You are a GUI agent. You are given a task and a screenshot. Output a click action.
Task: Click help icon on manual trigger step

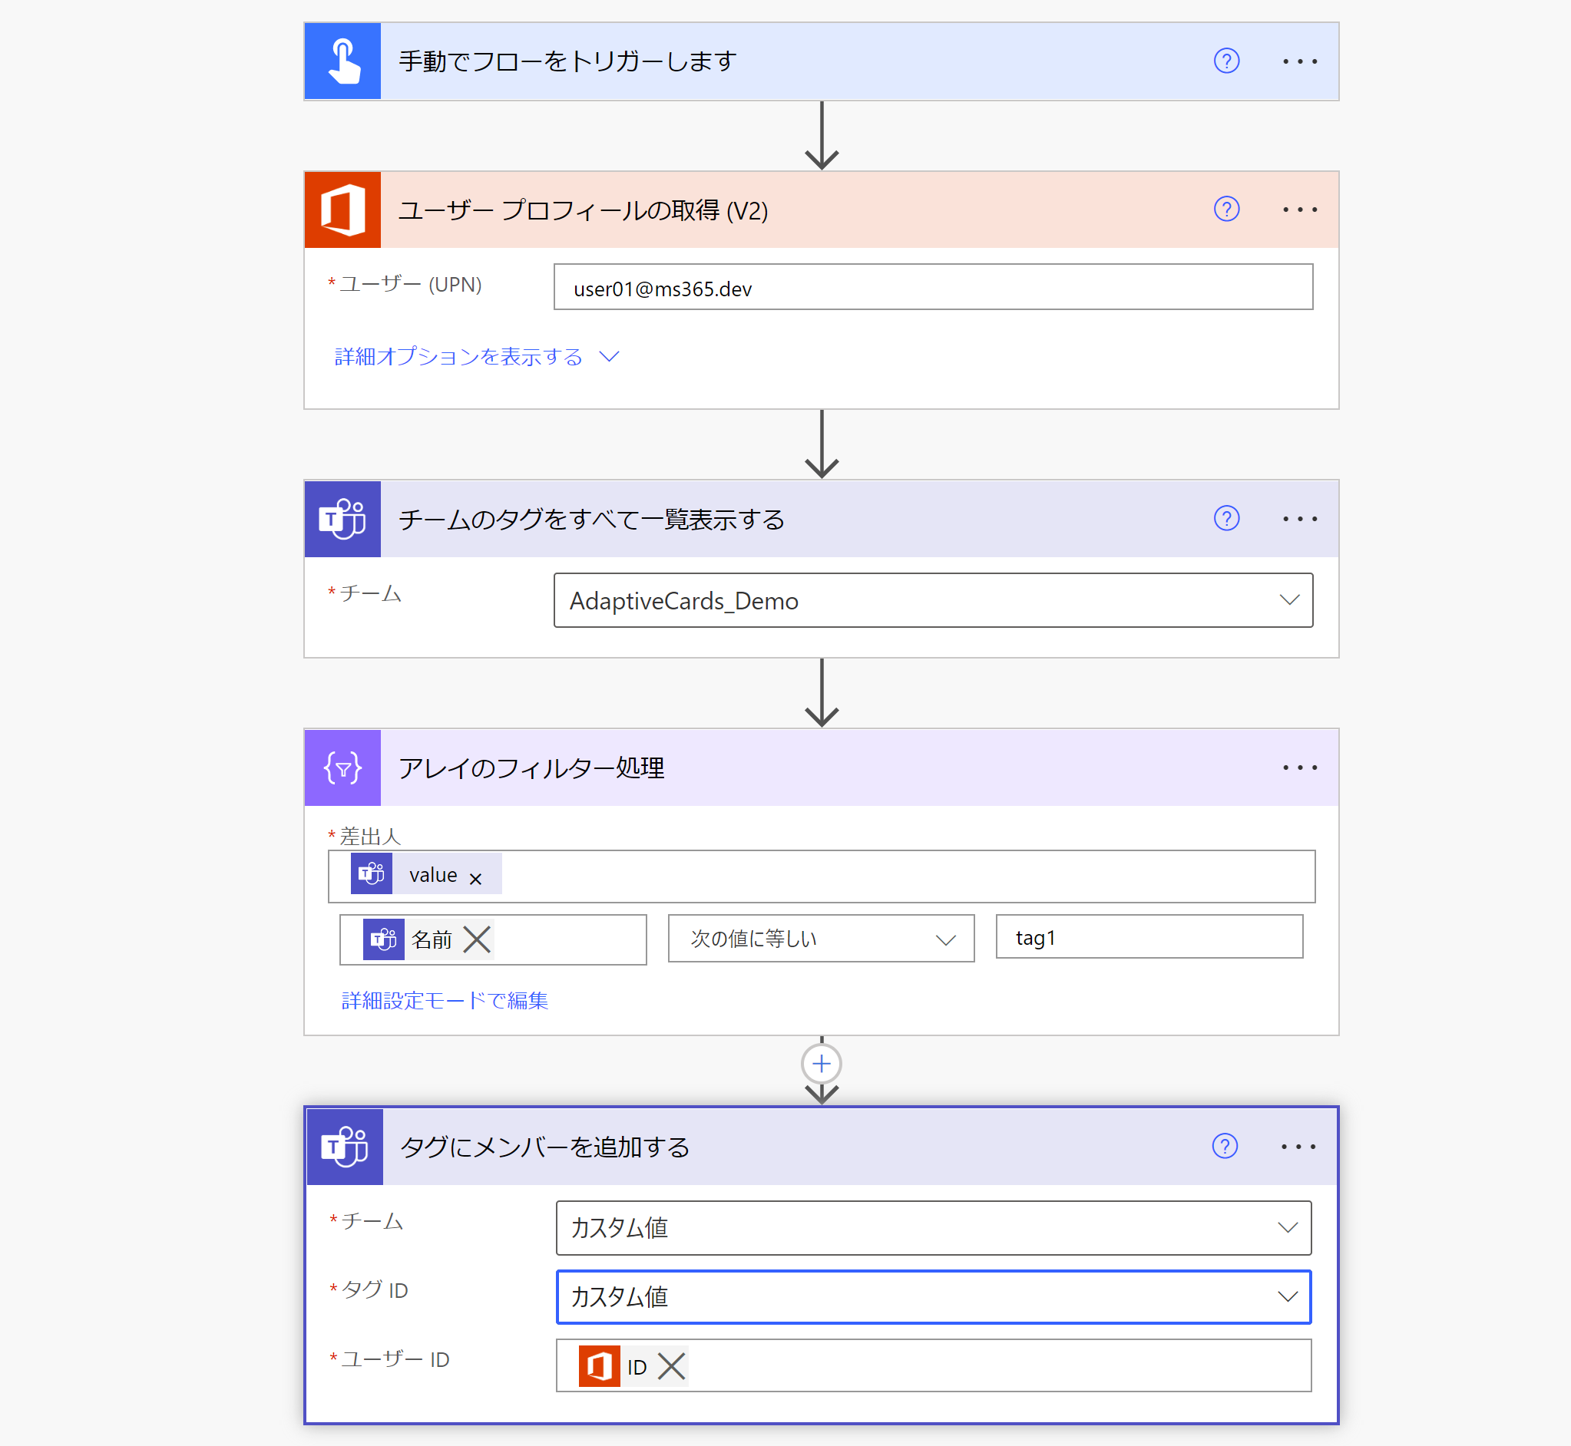(x=1225, y=61)
